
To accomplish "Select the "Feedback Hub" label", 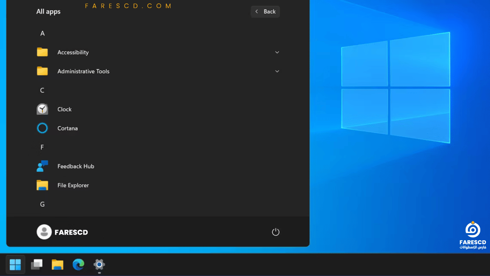I will click(76, 166).
